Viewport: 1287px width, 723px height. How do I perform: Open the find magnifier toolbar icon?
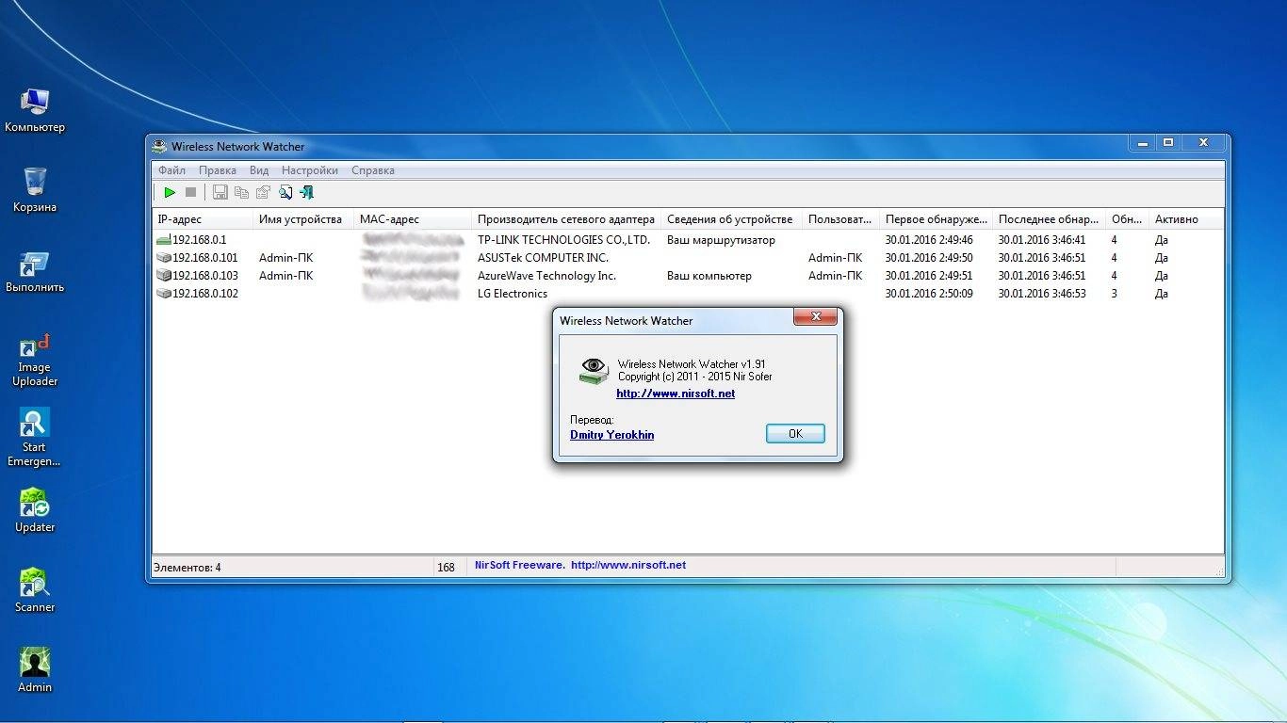285,192
